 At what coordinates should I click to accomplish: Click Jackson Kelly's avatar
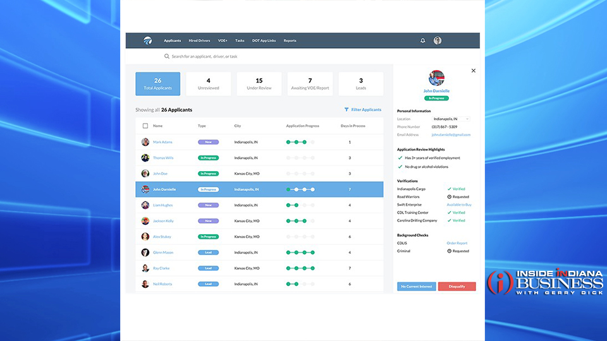(145, 221)
